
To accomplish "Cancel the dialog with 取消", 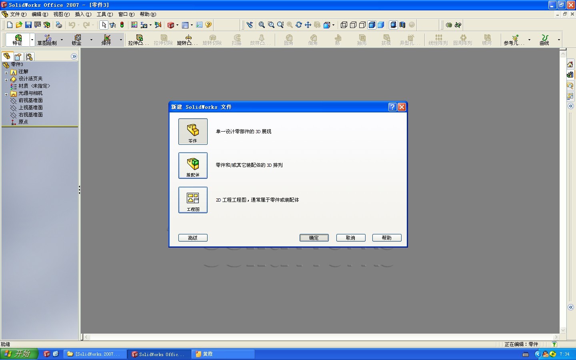I will (x=351, y=238).
